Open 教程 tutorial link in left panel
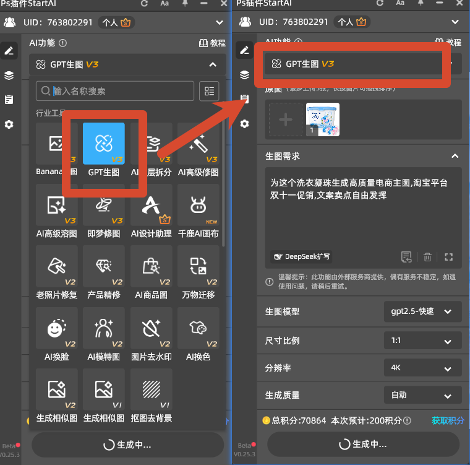The image size is (470, 465). 212,43
